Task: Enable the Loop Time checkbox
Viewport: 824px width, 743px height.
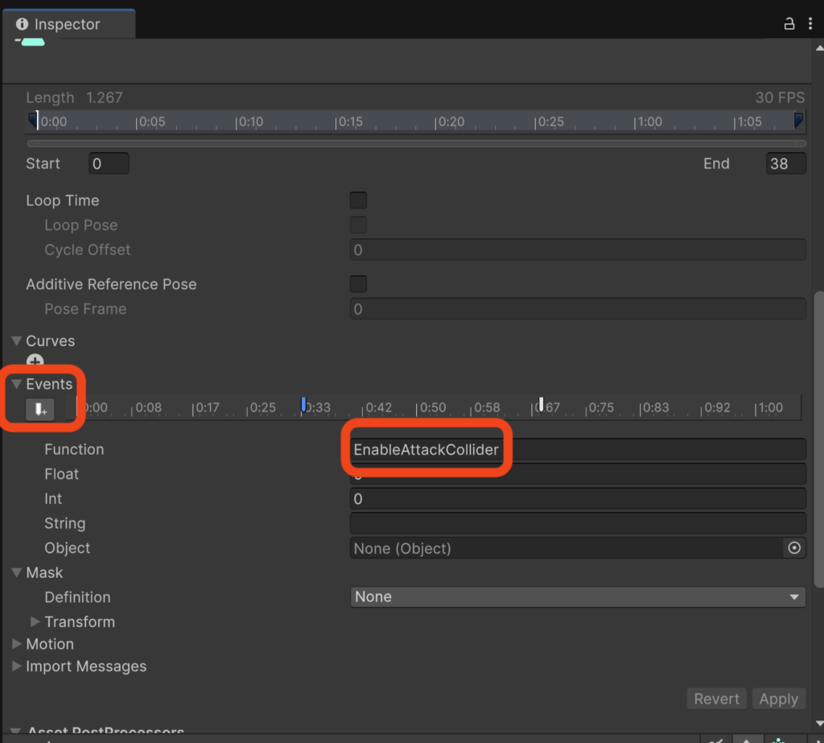Action: [358, 200]
